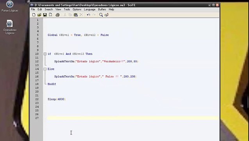Open the File menu
Viewport: 249px width, 141px height.
coord(33,9)
